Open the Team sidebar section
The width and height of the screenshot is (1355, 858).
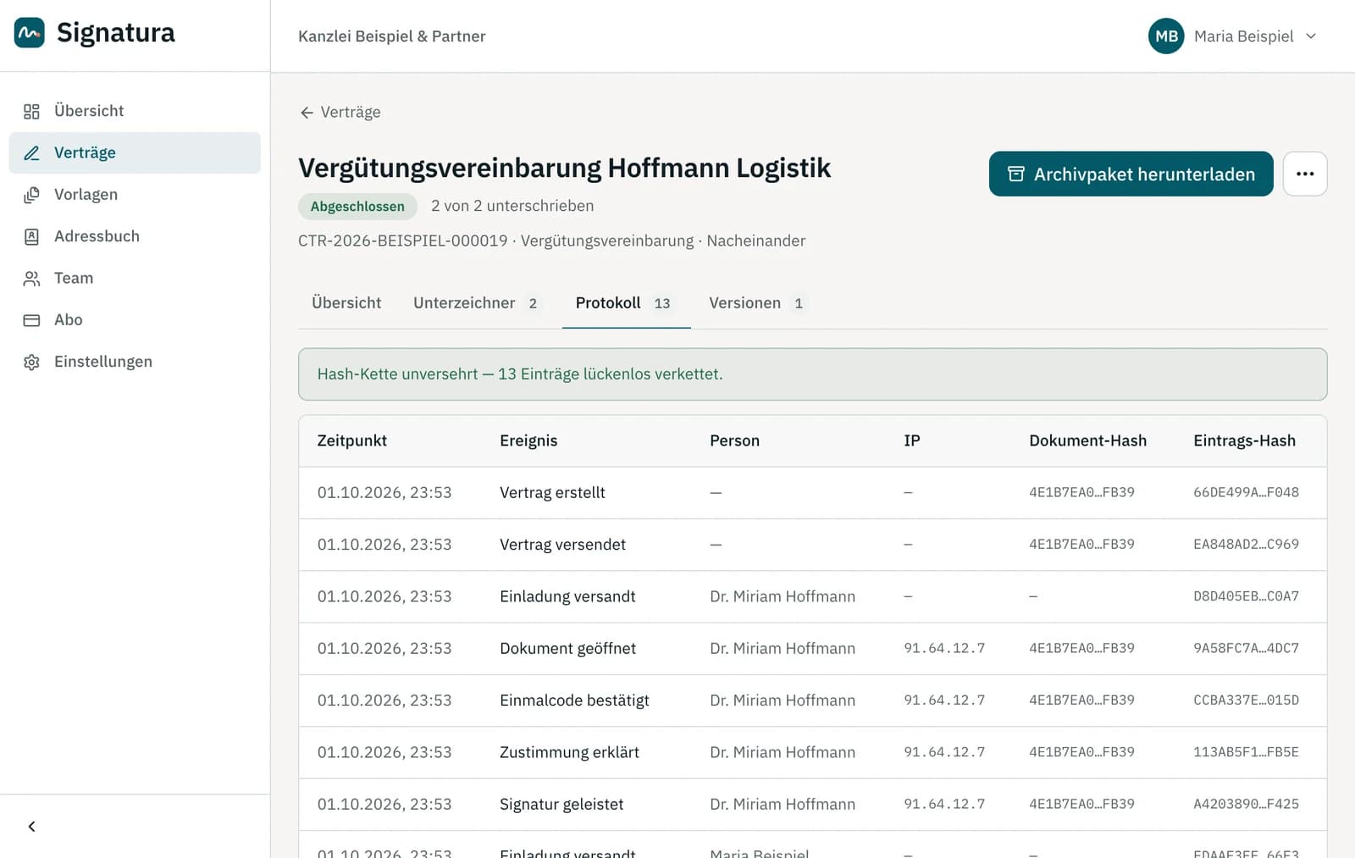coord(135,278)
